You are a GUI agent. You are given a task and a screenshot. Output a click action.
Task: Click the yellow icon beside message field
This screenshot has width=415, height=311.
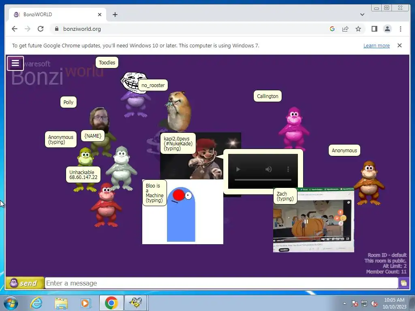(404, 283)
